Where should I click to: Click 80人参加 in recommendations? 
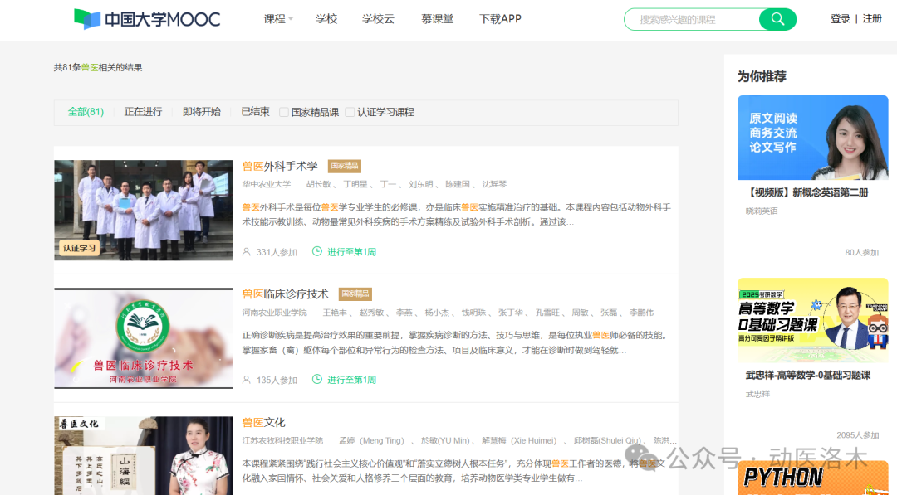coord(861,252)
